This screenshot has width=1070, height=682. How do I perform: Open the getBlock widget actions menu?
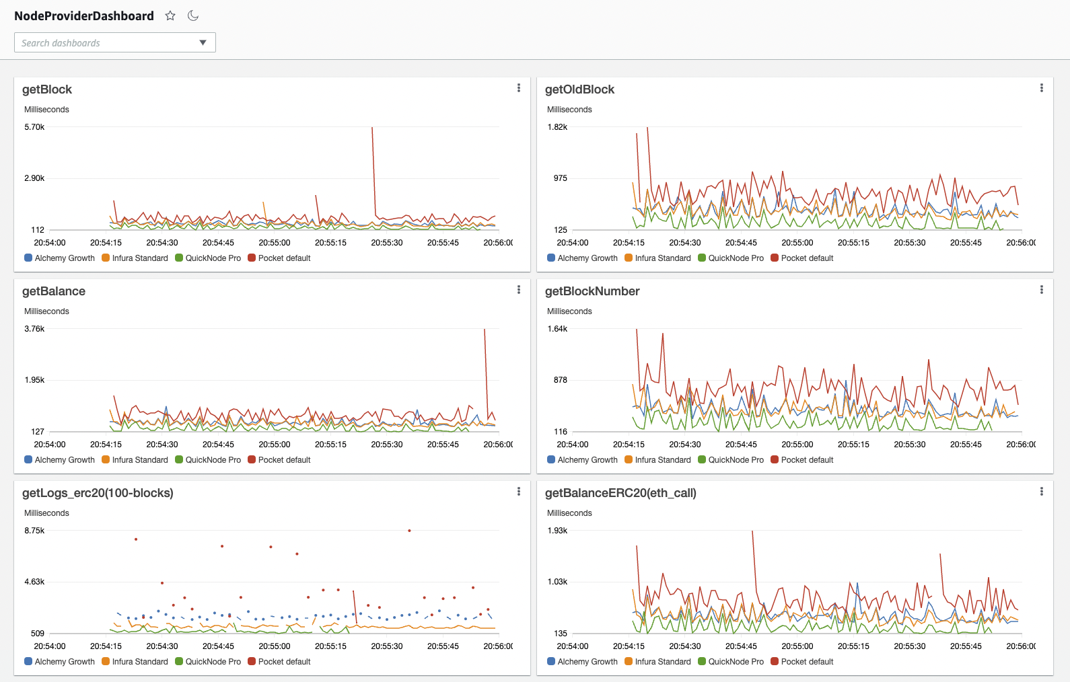coord(519,88)
